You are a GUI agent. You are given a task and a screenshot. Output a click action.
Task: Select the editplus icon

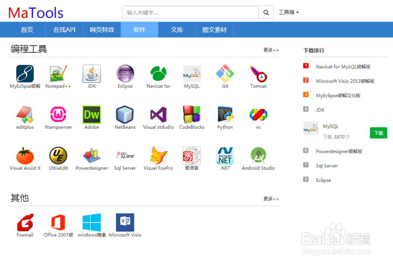click(x=25, y=115)
